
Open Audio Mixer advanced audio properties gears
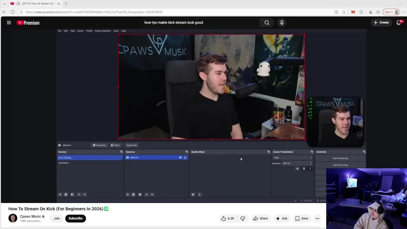[193, 194]
